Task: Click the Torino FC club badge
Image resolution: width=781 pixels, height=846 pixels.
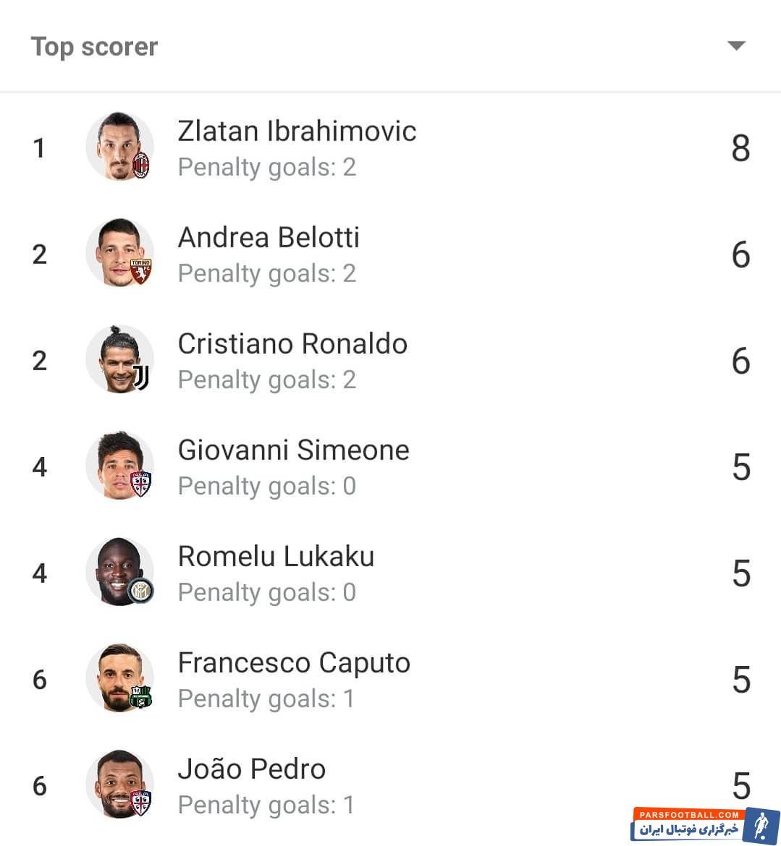Action: tap(141, 271)
